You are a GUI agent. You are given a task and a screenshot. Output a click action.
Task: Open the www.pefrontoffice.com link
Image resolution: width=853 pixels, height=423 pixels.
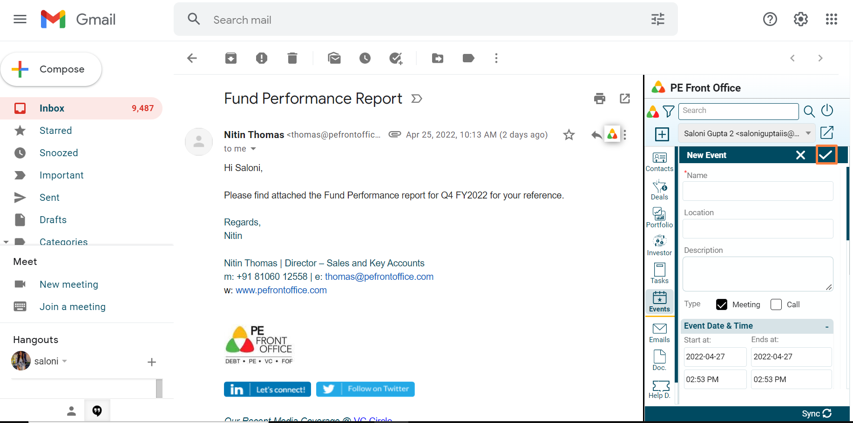coord(281,290)
